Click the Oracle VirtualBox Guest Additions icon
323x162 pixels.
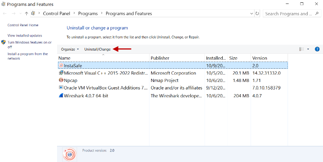click(61, 88)
